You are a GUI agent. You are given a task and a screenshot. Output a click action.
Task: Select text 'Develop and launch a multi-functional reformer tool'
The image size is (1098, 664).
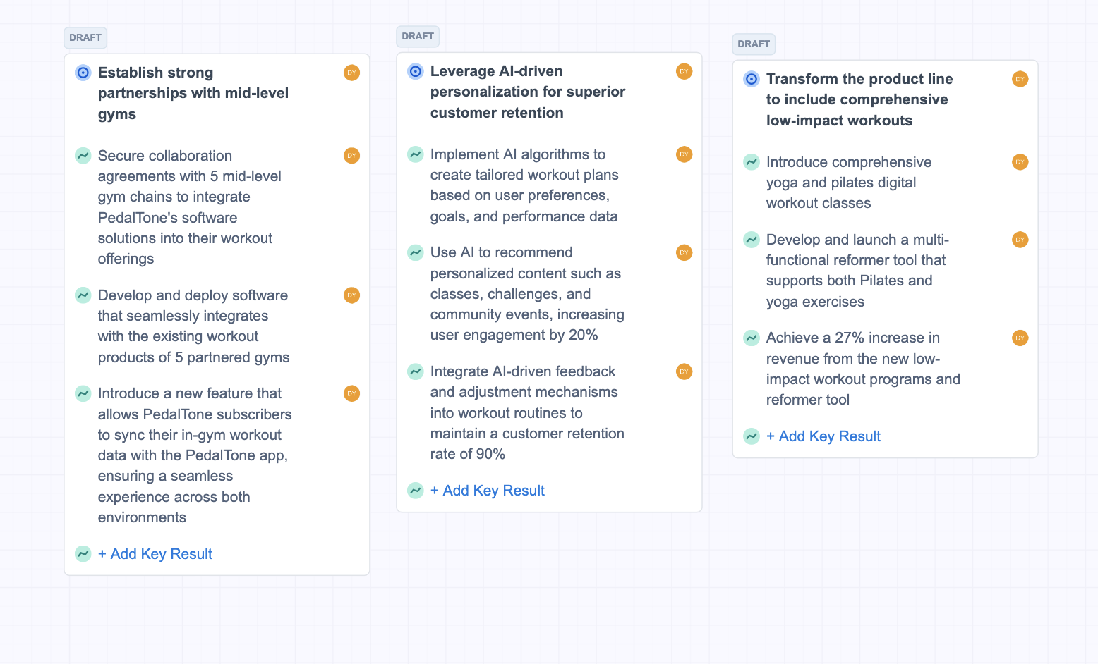point(857,250)
